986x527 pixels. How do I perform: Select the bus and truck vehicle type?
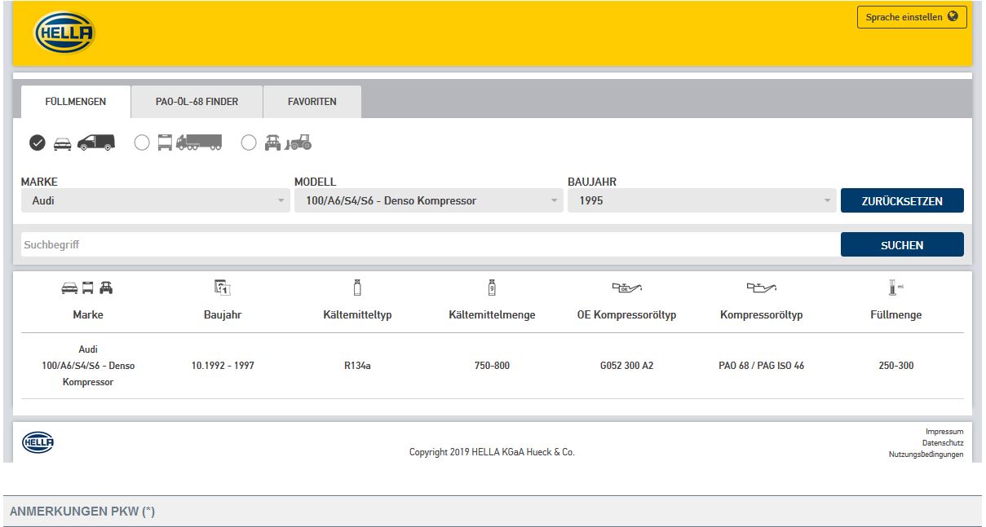pos(142,143)
